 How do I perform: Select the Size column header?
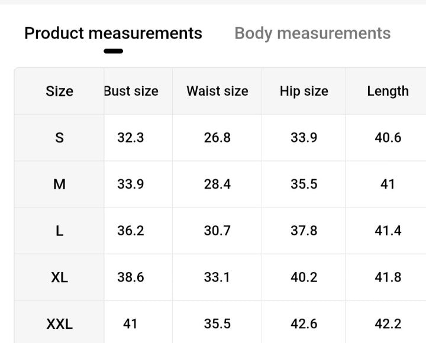[x=59, y=91]
